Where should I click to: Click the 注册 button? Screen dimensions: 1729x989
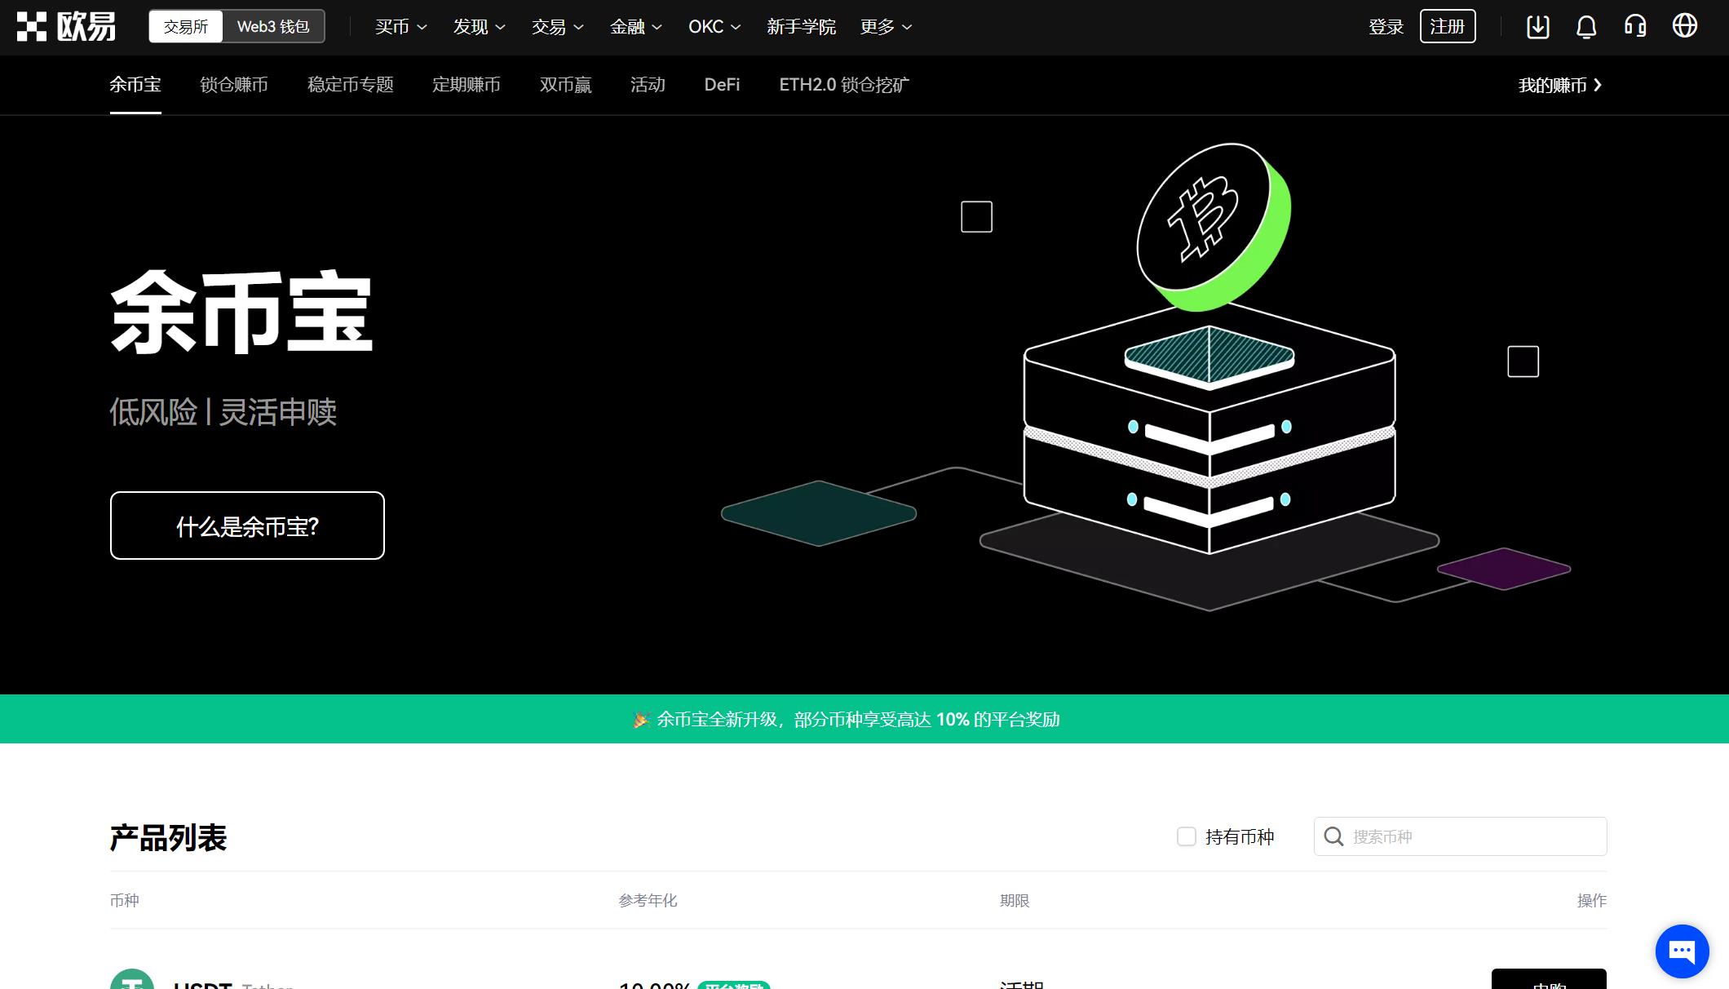coord(1447,27)
